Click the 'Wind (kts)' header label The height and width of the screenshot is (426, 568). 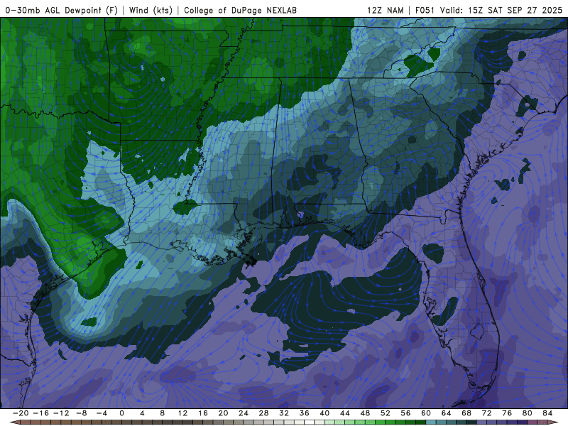151,10
